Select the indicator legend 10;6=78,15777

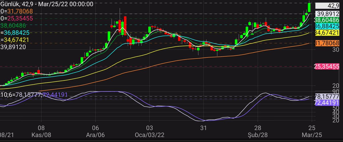click(x=21, y=94)
